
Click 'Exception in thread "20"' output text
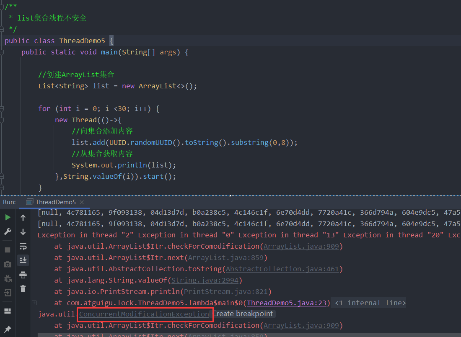[394, 235]
